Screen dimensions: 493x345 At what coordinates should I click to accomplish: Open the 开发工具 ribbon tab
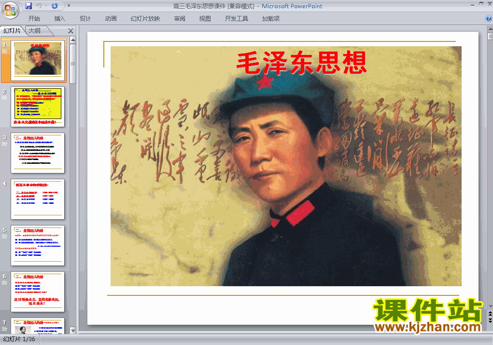coord(237,18)
